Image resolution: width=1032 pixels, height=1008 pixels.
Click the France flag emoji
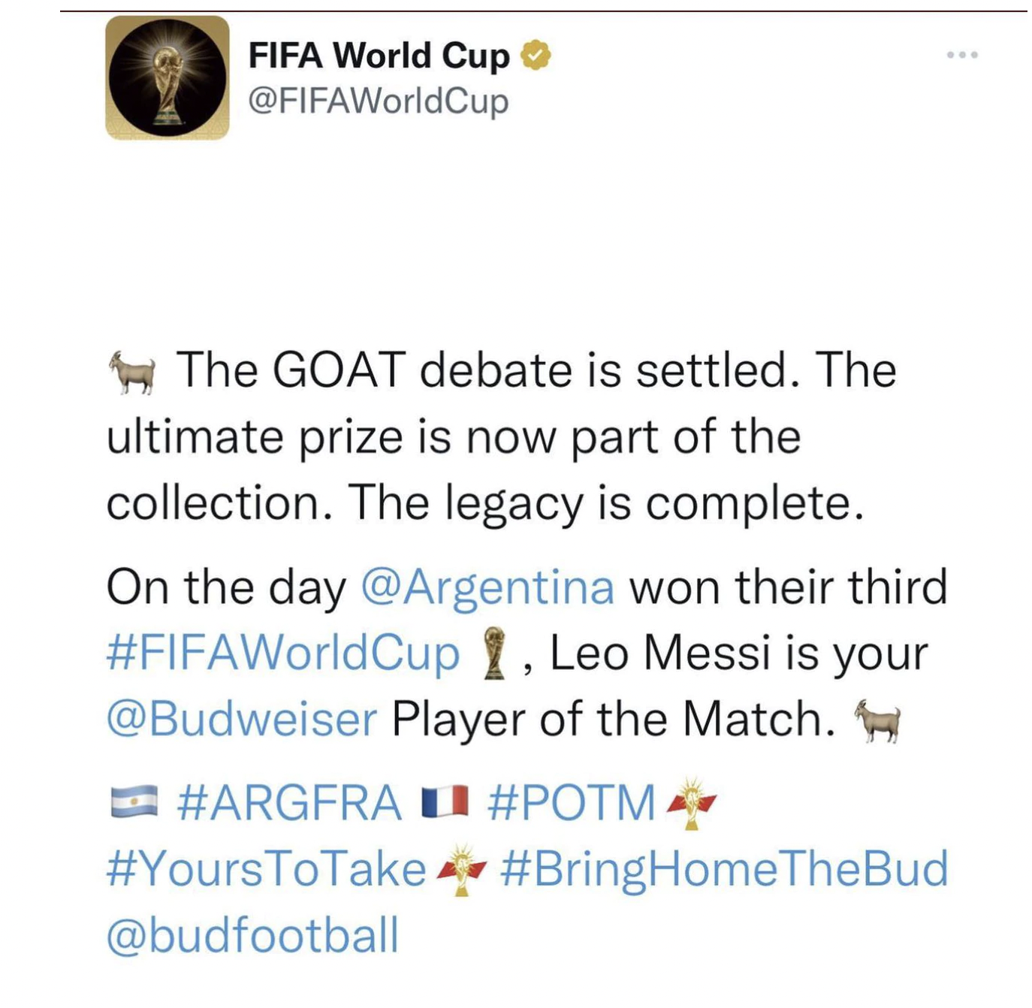tap(445, 802)
